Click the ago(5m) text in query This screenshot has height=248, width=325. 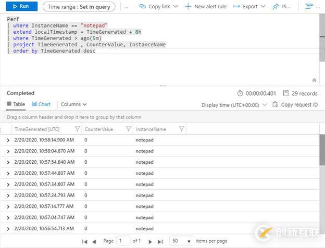pos(91,38)
